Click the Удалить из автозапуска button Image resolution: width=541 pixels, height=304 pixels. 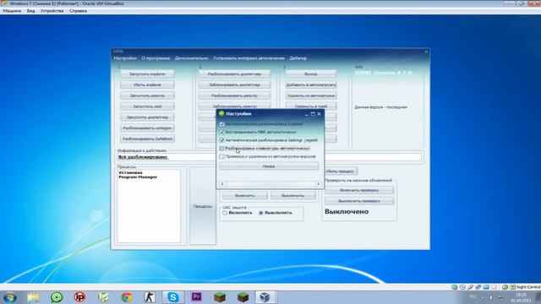point(311,95)
